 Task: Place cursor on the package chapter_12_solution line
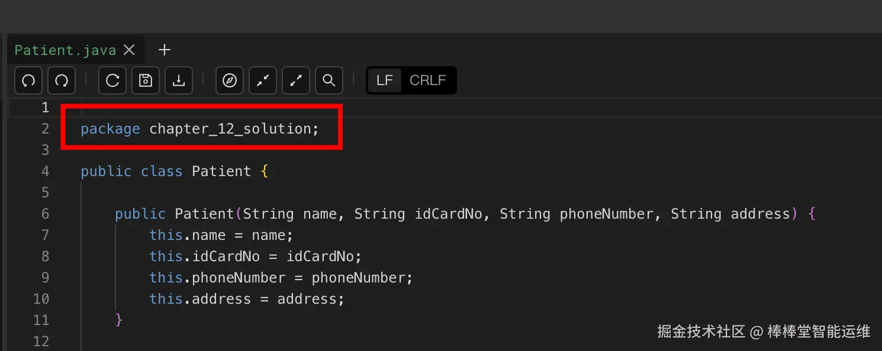pos(199,129)
